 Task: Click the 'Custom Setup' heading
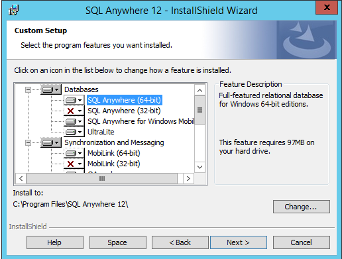click(x=40, y=30)
